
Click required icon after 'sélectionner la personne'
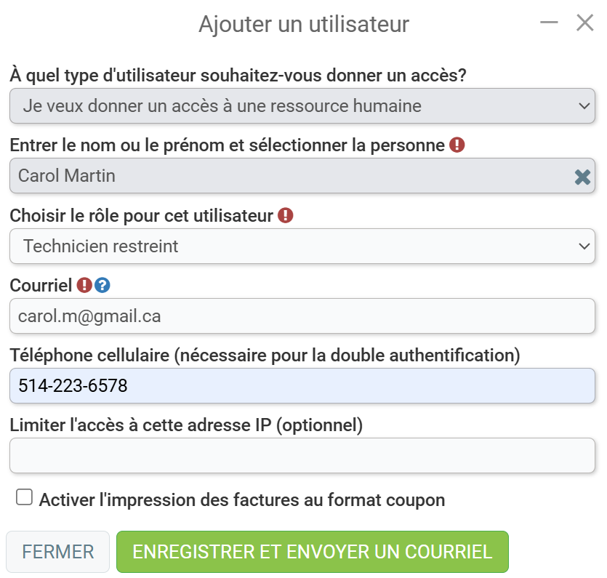coord(457,145)
